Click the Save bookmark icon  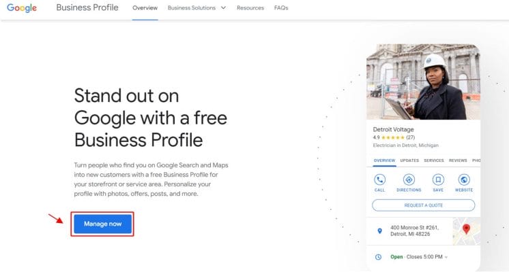[438, 179]
